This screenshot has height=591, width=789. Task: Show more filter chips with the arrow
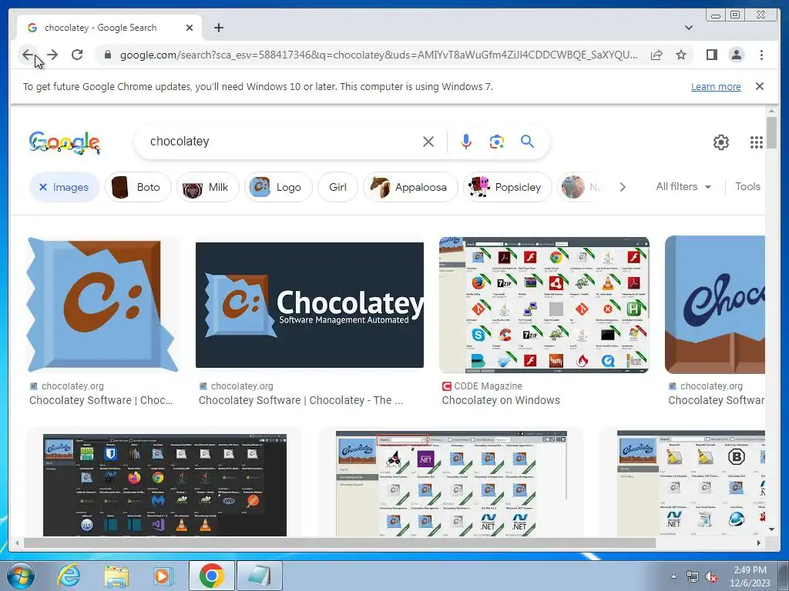[623, 187]
